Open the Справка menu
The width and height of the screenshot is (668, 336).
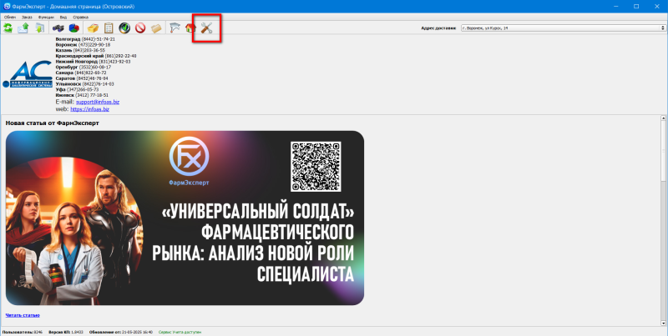click(x=81, y=17)
